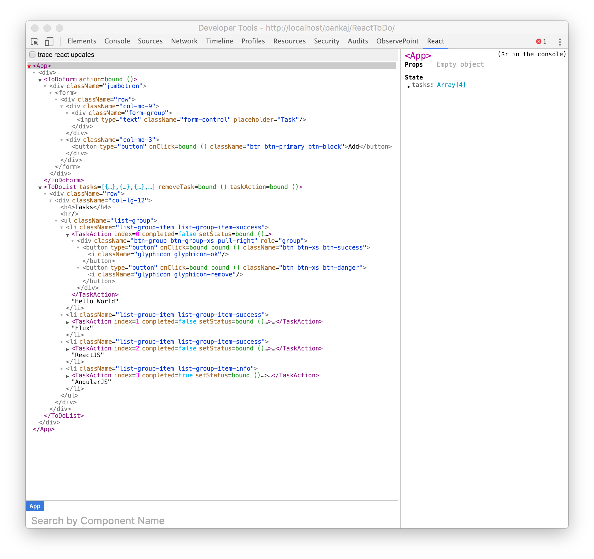Expand the tasks Array[4] state arrow
594x559 pixels.
409,86
